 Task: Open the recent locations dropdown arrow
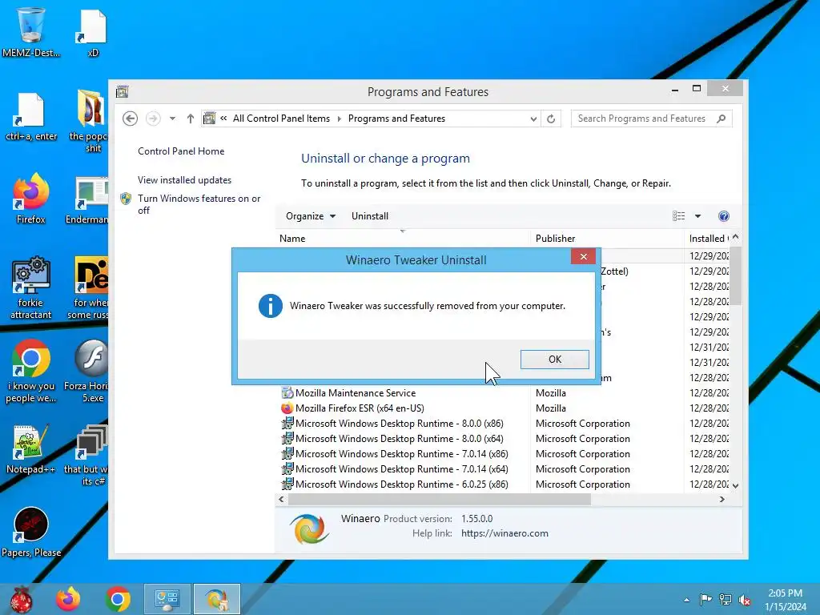tap(172, 119)
